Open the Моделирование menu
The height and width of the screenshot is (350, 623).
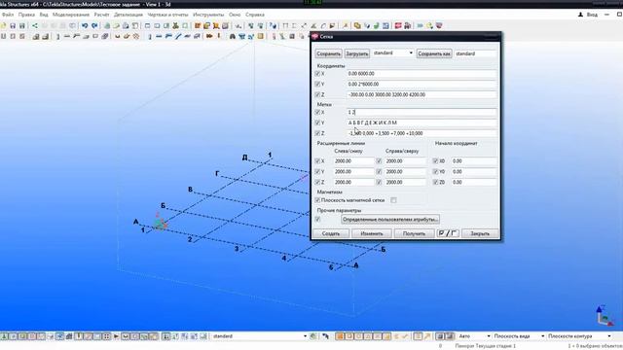(71, 15)
